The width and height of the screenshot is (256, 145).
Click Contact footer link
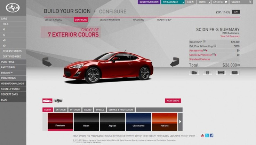(x=139, y=136)
